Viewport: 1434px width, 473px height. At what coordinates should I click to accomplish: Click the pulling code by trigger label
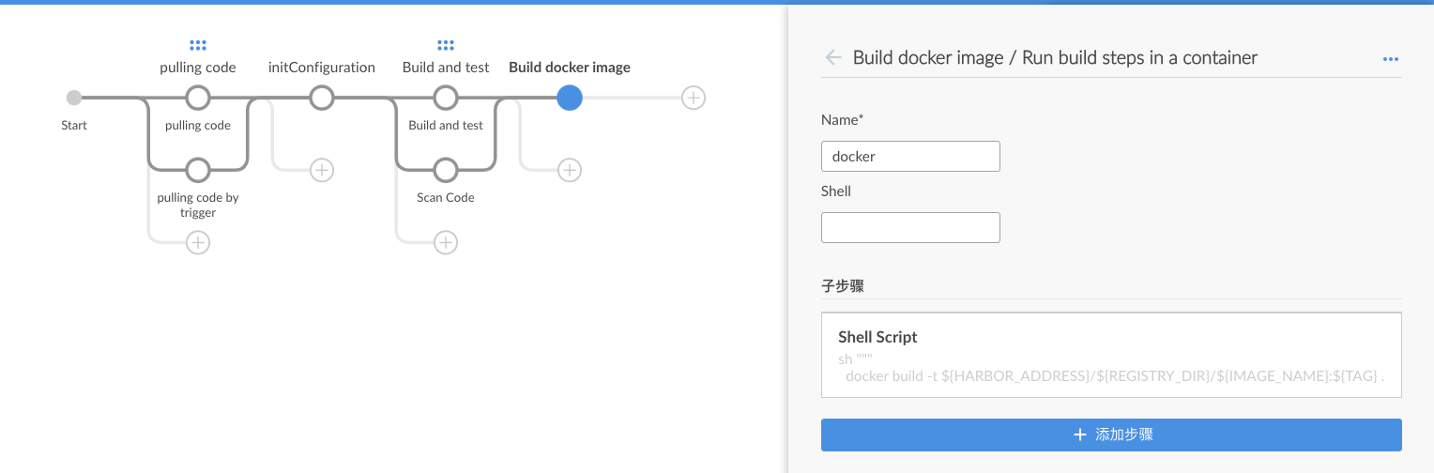[198, 206]
